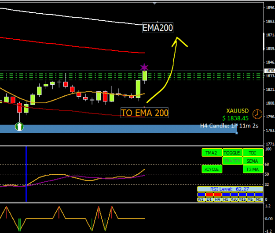275x233 pixels.
Task: Click the 1783 level on price scale
Action: click(x=270, y=131)
